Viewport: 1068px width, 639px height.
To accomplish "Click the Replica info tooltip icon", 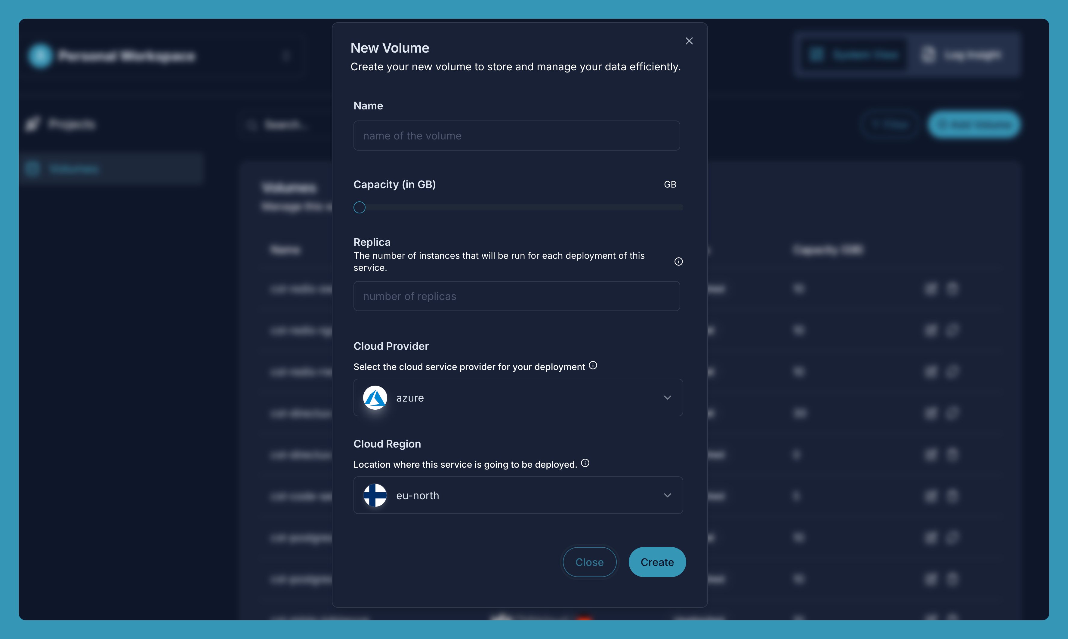I will pos(678,262).
